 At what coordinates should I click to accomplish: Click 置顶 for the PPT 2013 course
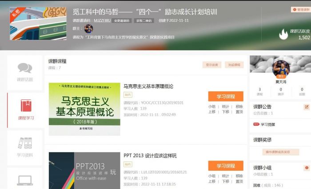239,181
